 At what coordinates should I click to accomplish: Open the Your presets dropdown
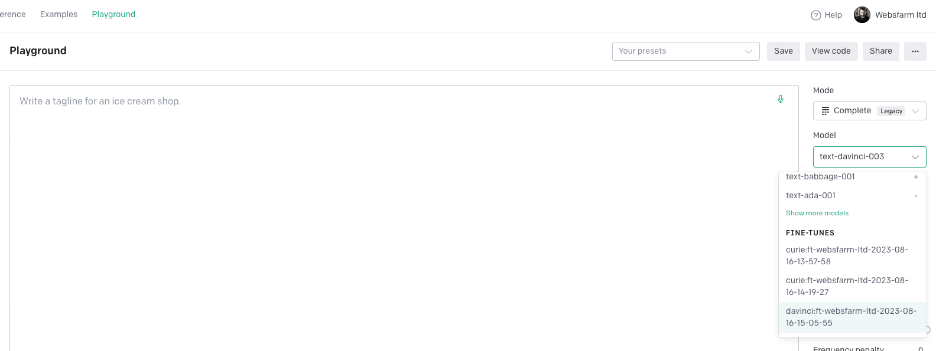coord(685,51)
